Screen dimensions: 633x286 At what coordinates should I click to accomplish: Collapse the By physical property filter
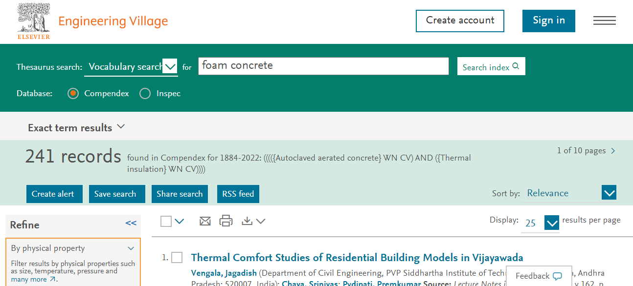click(131, 248)
